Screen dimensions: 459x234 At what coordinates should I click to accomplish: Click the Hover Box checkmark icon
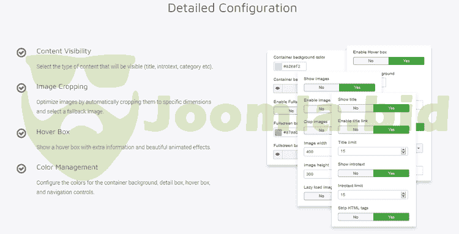pos(21,134)
